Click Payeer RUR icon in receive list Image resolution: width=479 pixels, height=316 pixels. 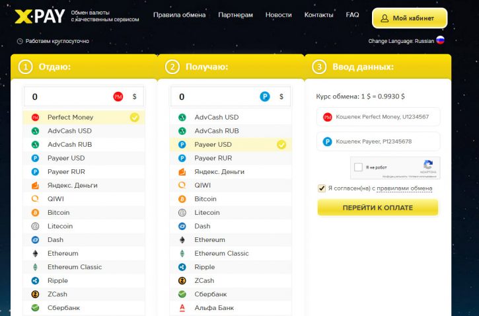(182, 158)
